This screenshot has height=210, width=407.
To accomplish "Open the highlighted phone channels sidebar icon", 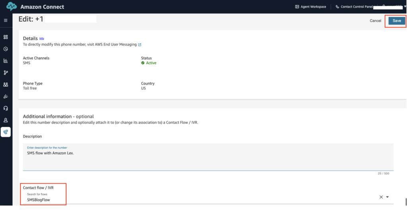I will tap(6, 132).
